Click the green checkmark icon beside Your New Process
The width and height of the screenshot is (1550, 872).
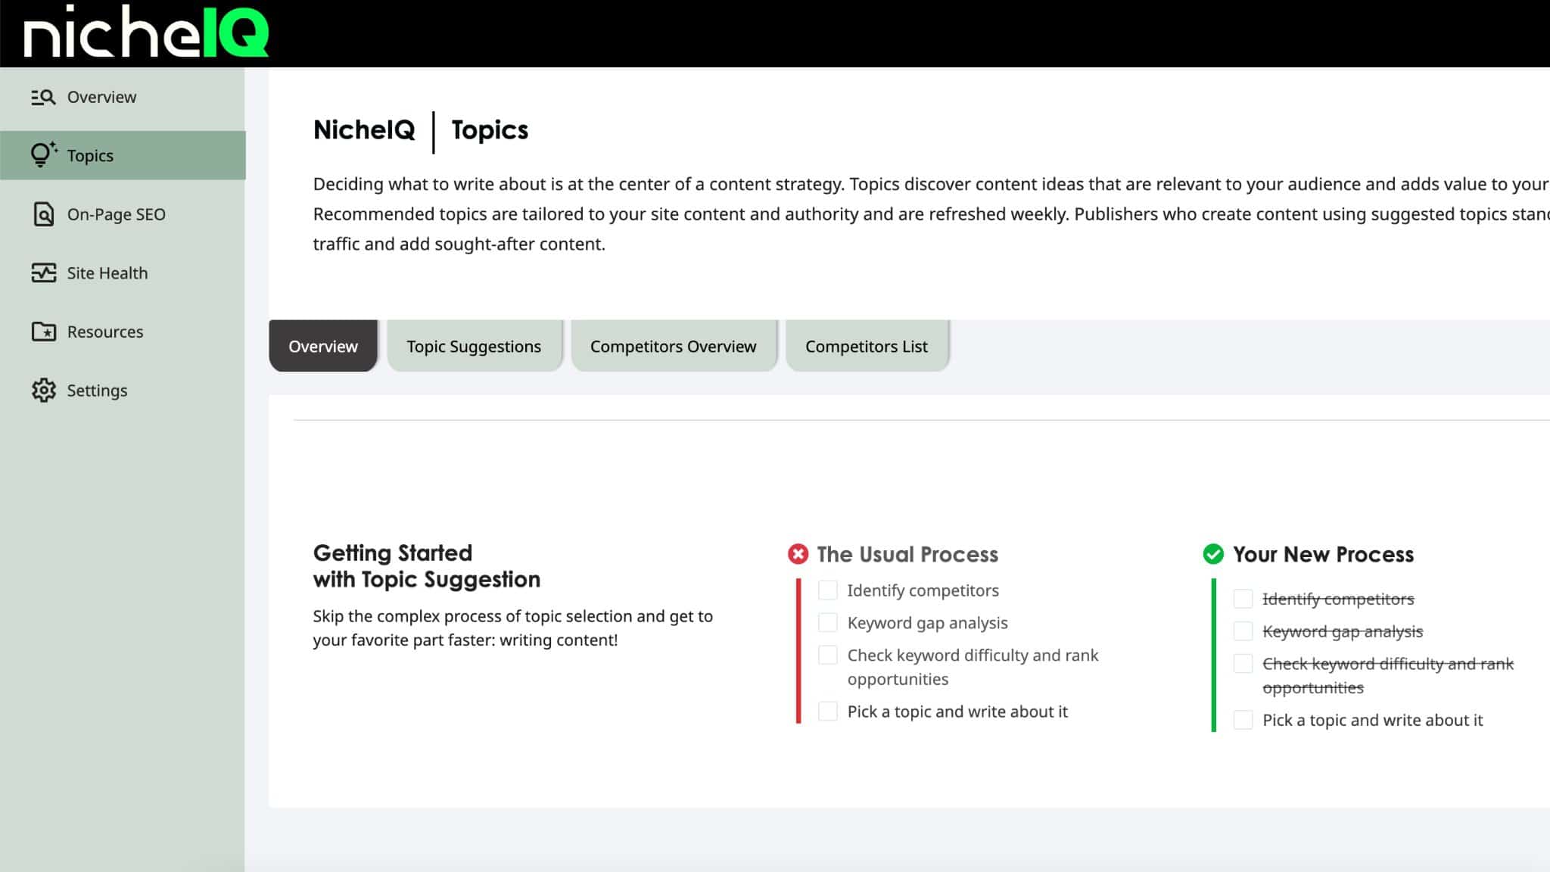pyautogui.click(x=1213, y=554)
